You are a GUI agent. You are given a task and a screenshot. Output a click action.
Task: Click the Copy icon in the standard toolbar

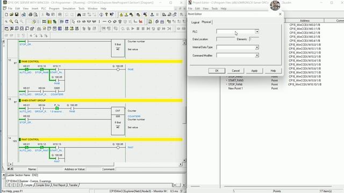tap(48, 14)
